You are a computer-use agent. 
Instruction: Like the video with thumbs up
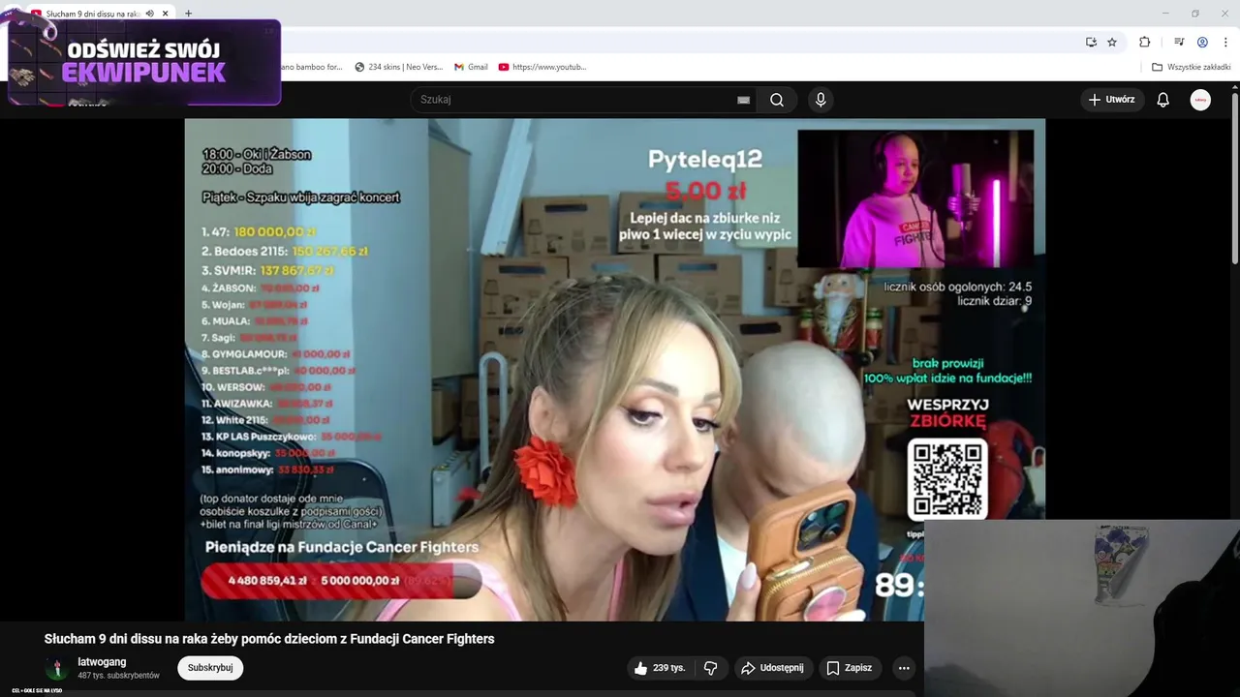(x=659, y=668)
